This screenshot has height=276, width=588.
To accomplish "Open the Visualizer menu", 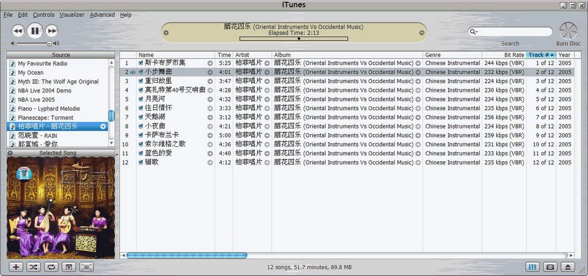I will [x=72, y=14].
